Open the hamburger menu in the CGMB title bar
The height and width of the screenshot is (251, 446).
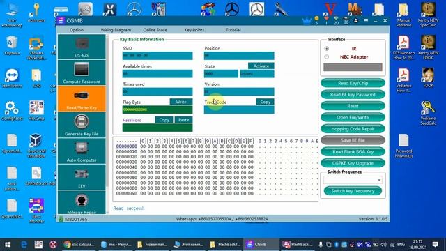366,20
